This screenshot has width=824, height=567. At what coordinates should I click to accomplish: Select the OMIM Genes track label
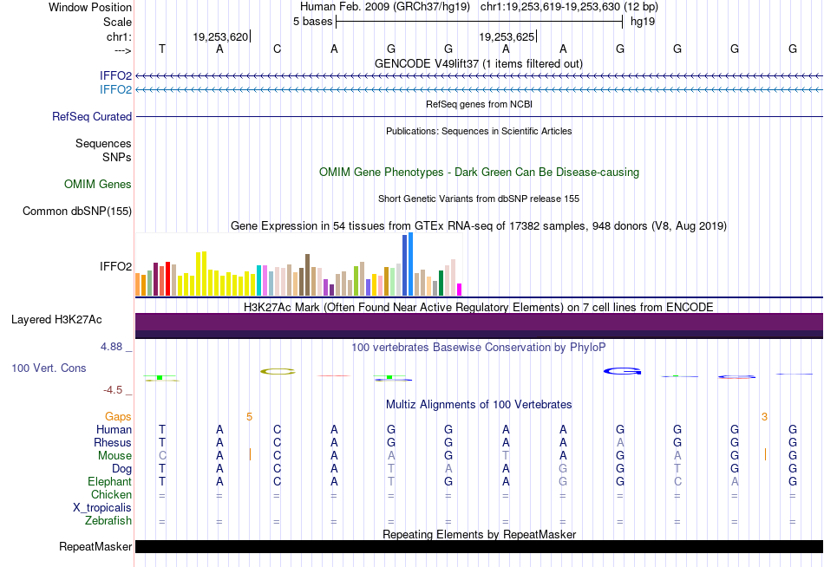98,184
